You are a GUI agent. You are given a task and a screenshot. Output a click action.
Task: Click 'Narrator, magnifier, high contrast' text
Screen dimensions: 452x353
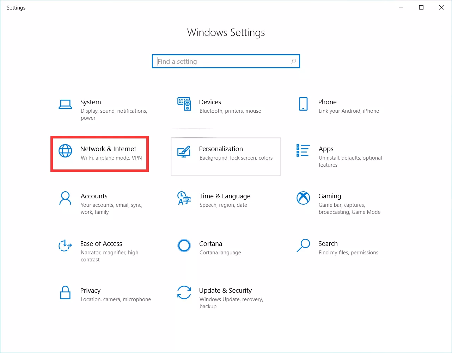(x=110, y=256)
